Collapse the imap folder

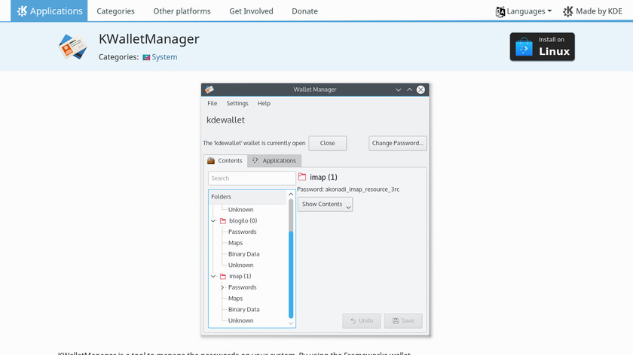click(213, 277)
